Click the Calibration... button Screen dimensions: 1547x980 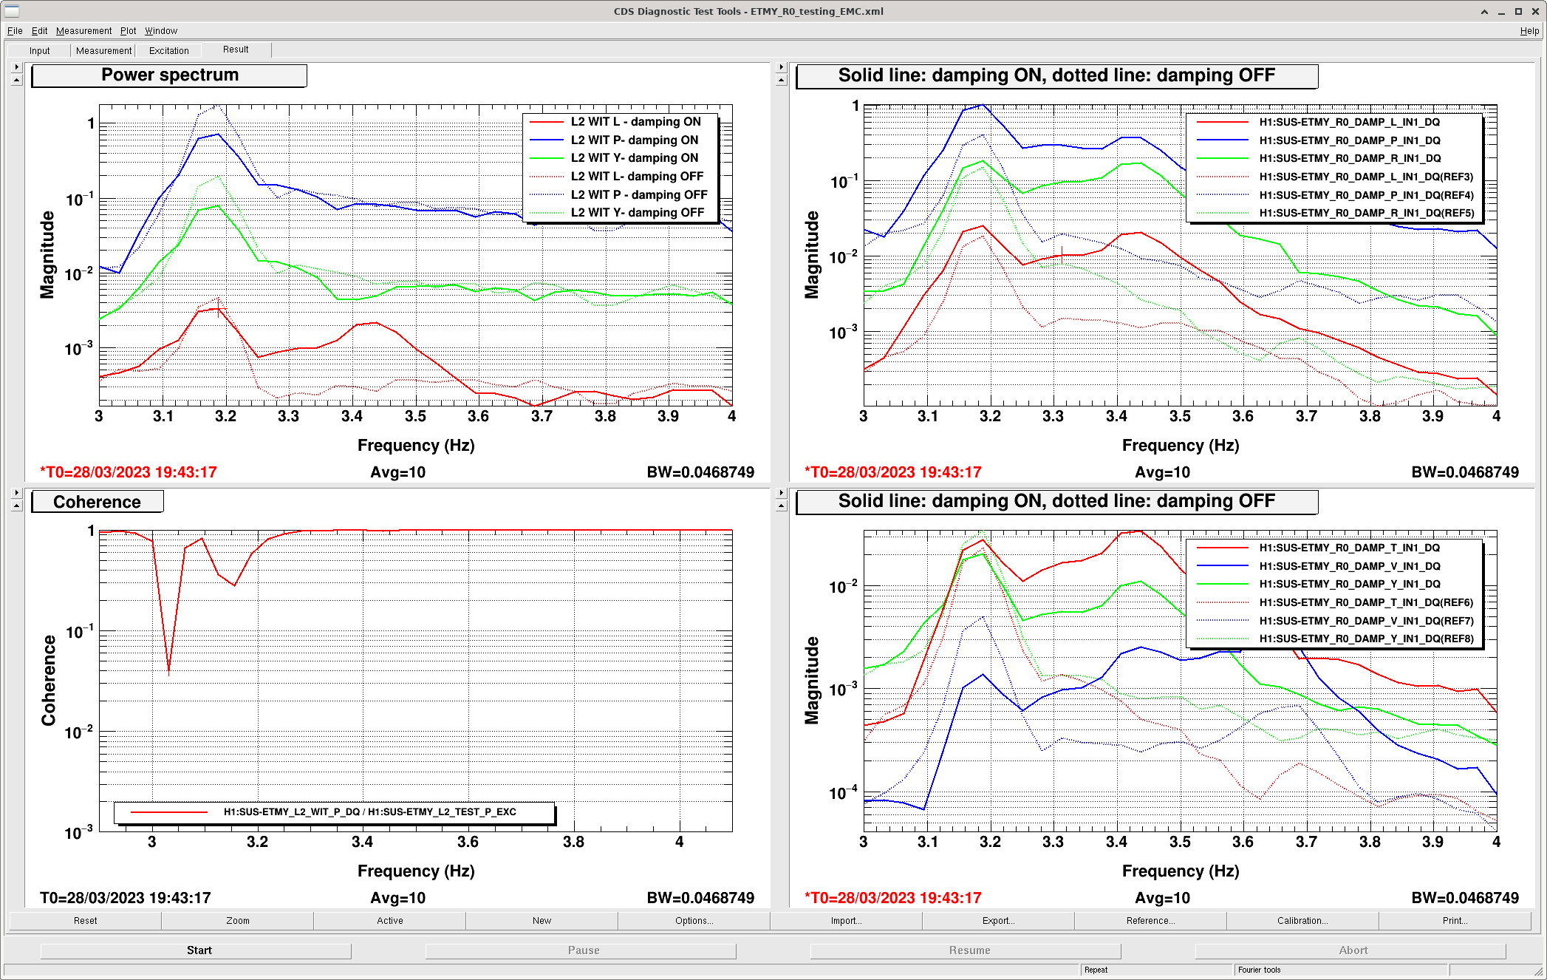[x=1302, y=921]
